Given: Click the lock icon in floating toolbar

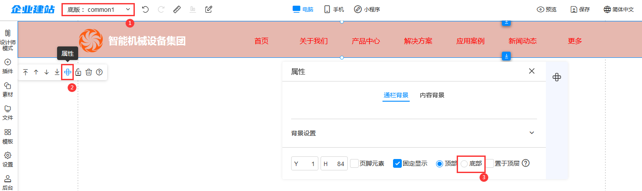Looking at the screenshot, I should click(78, 72).
